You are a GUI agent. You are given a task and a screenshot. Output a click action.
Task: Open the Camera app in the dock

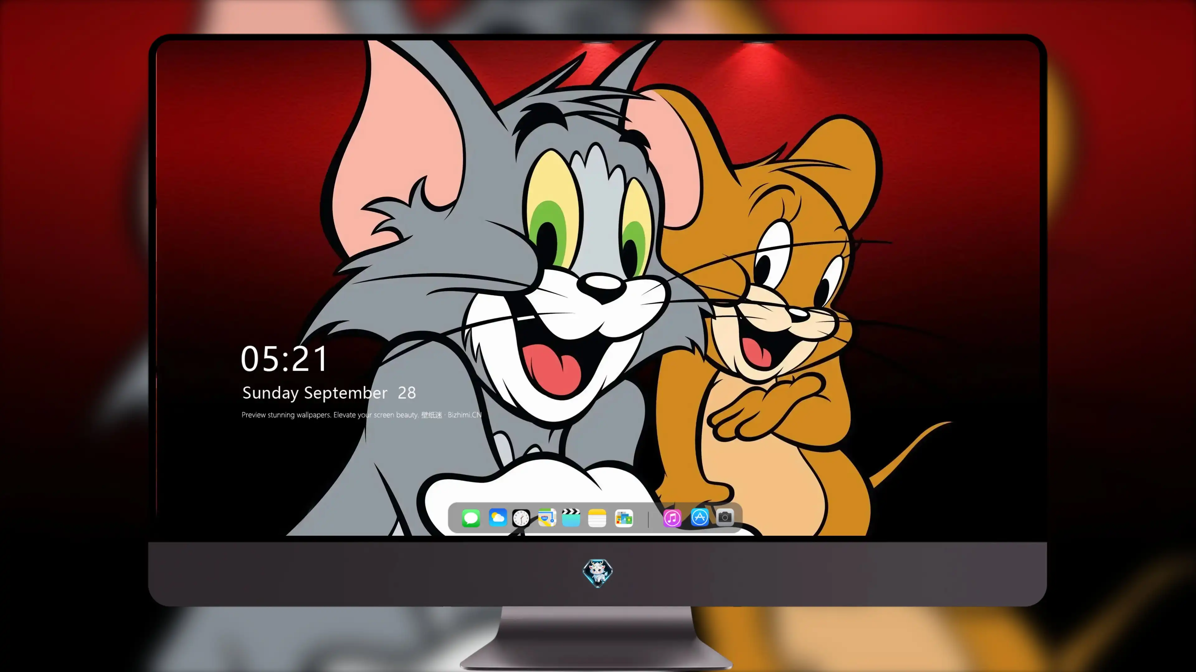click(x=725, y=517)
